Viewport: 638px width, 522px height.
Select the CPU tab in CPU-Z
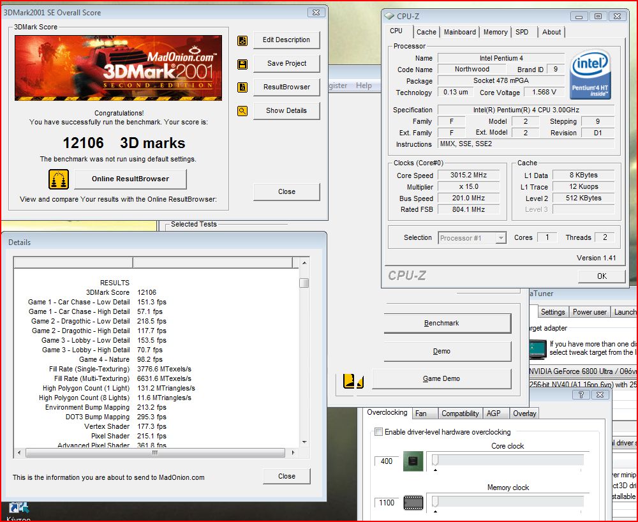point(396,31)
